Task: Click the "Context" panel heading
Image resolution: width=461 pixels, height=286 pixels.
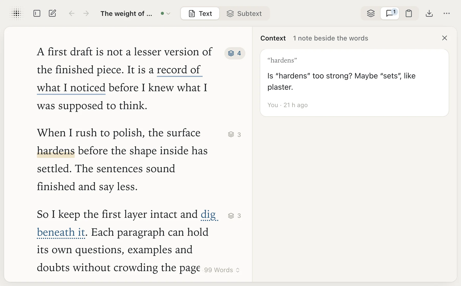Action: pyautogui.click(x=273, y=38)
